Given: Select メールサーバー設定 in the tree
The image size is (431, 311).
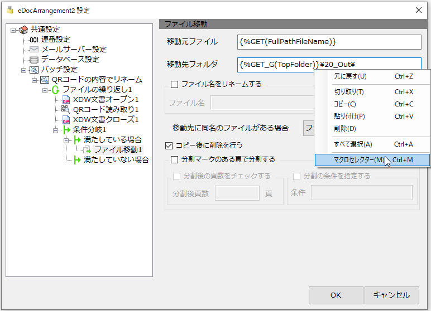Looking at the screenshot, I should pyautogui.click(x=74, y=50).
